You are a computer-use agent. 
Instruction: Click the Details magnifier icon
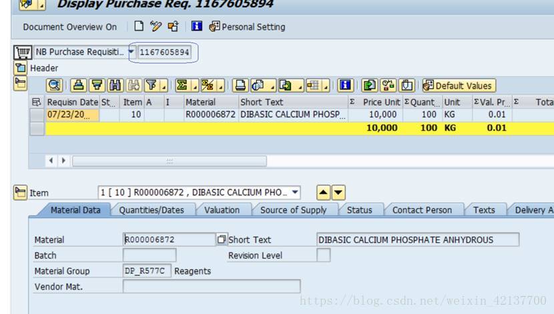[55, 85]
